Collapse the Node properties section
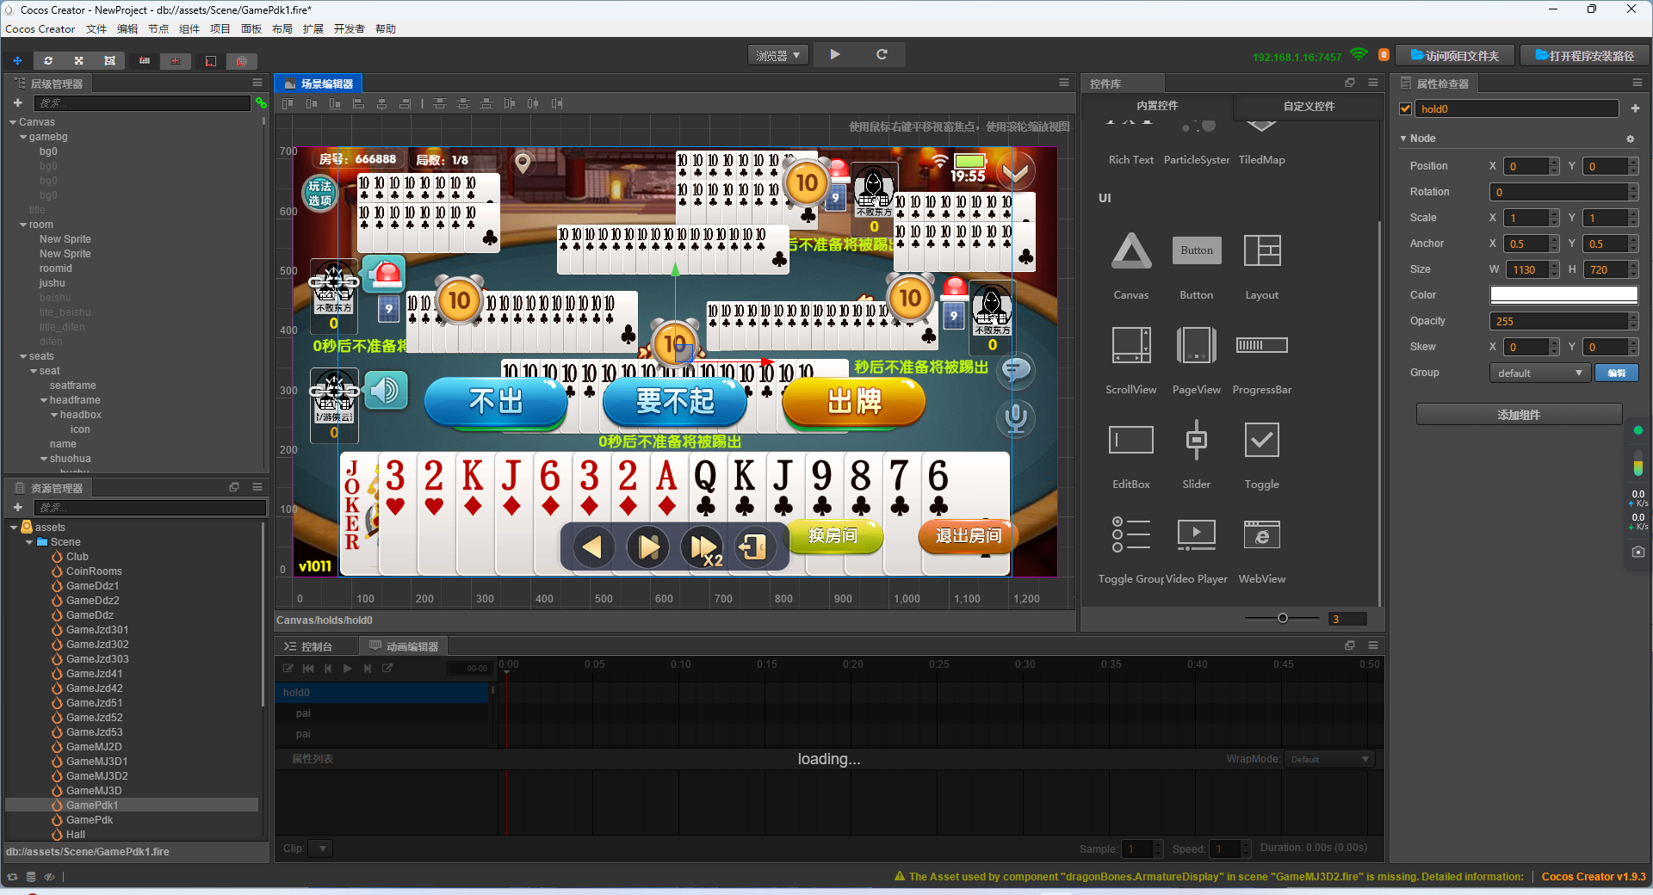This screenshot has height=895, width=1653. coord(1403,139)
